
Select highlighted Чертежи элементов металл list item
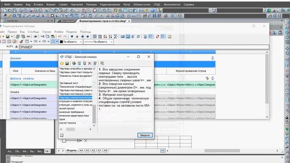(x=76, y=98)
